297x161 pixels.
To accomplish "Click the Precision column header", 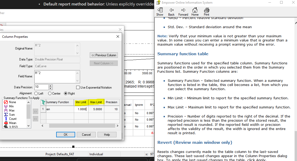I will 112,102.
